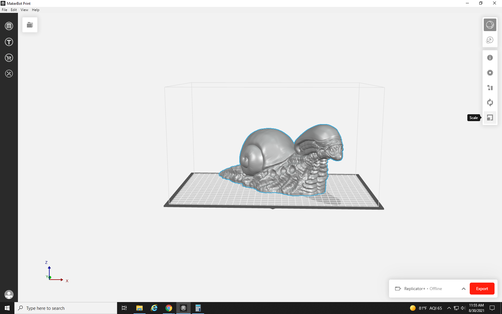502x314 pixels.
Task: Open the MakerBot store cart icon
Action: [9, 58]
